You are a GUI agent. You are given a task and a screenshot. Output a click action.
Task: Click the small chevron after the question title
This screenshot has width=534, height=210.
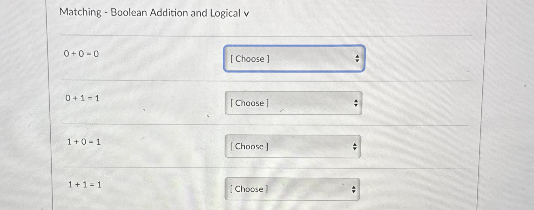pyautogui.click(x=247, y=14)
